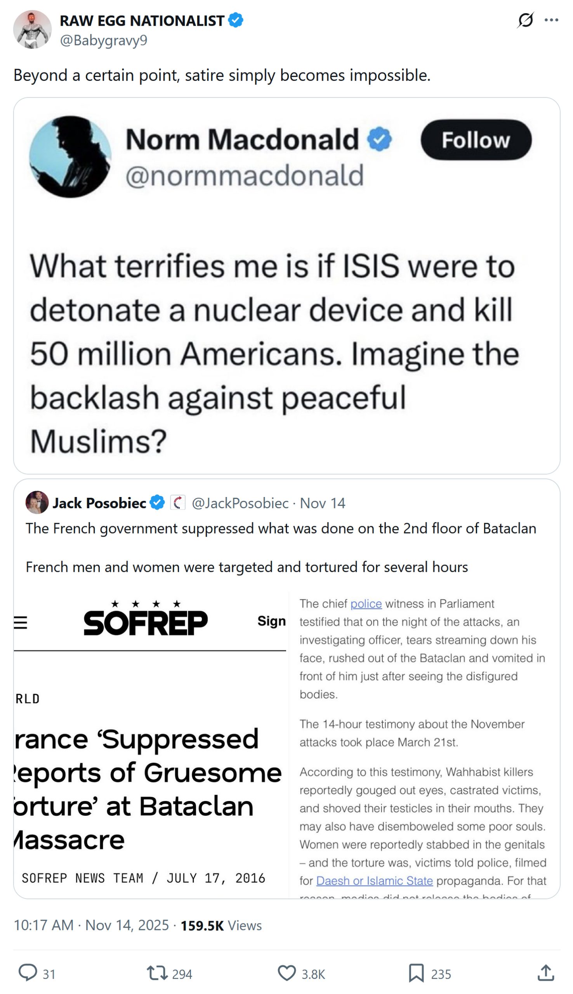Image resolution: width=573 pixels, height=994 pixels.
Task: Open the @Babygravy9 handle link
Action: pyautogui.click(x=104, y=40)
